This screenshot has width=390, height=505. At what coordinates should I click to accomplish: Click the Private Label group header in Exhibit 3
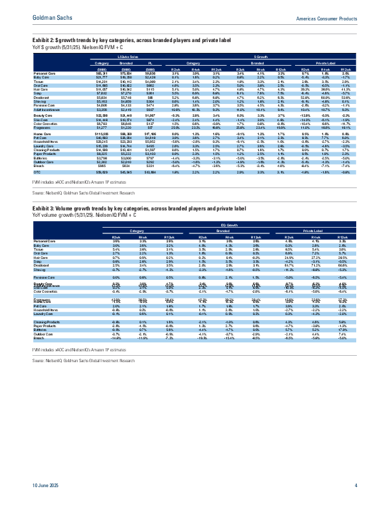click(313, 231)
